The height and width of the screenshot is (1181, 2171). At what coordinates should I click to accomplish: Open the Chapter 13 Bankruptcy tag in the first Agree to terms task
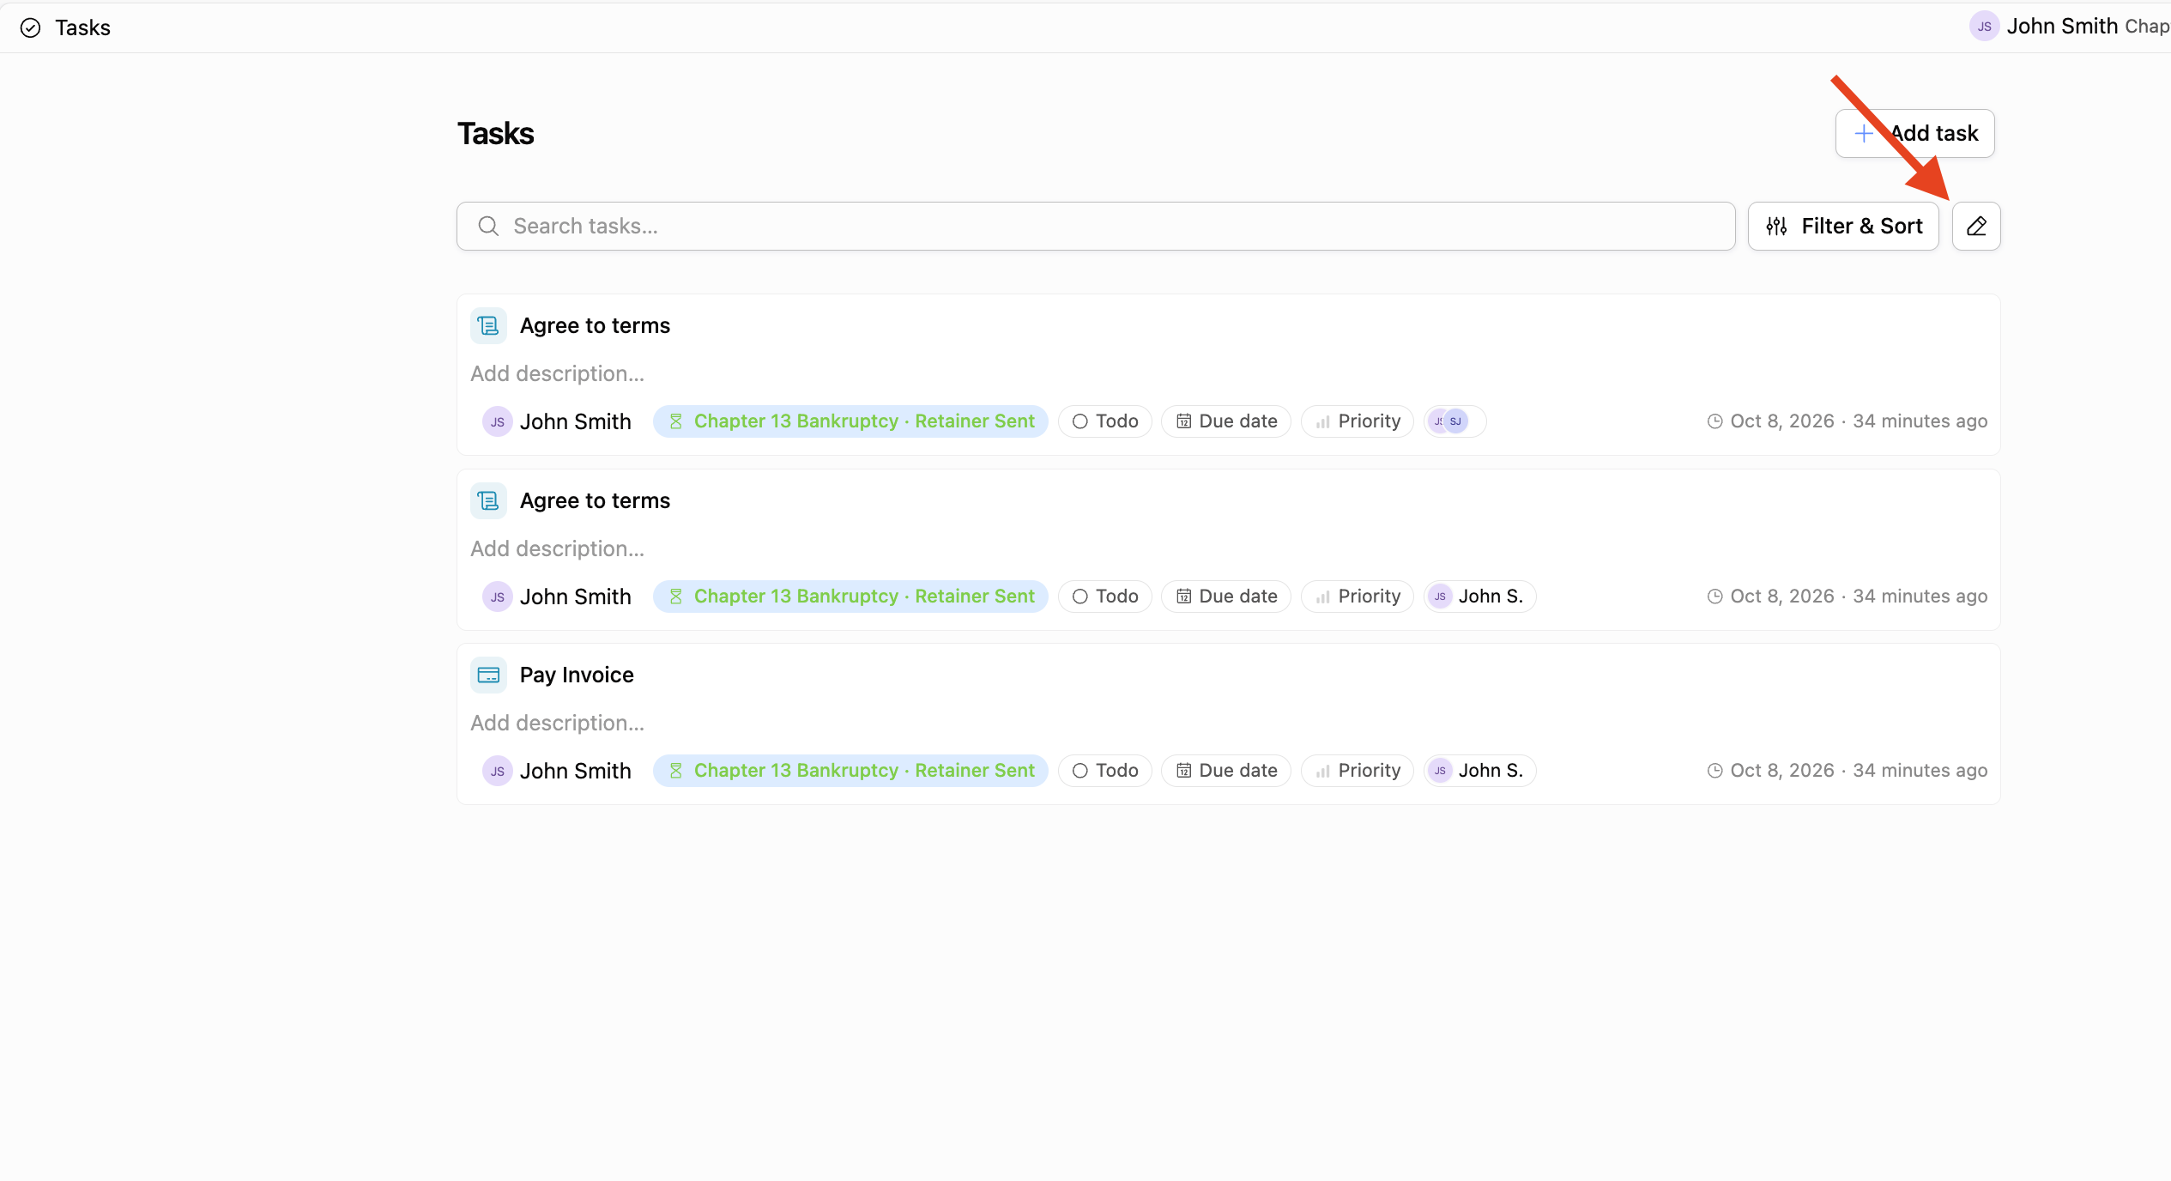click(850, 421)
